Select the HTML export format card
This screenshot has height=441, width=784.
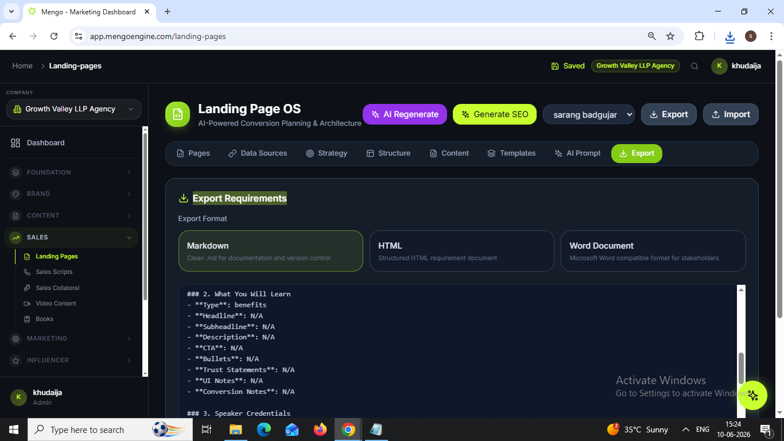click(462, 251)
